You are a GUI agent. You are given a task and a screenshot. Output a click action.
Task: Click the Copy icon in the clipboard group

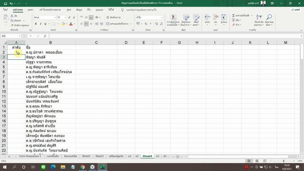(x=12, y=20)
